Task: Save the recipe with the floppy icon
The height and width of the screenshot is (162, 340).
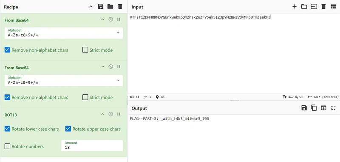Action: click(101, 7)
